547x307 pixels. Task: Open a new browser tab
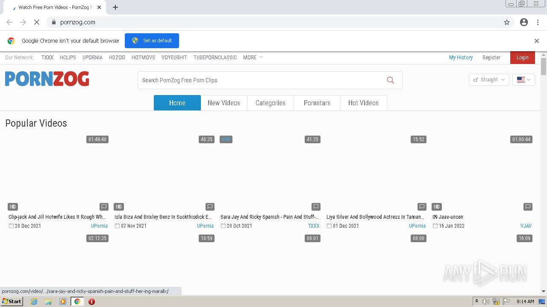point(115,7)
